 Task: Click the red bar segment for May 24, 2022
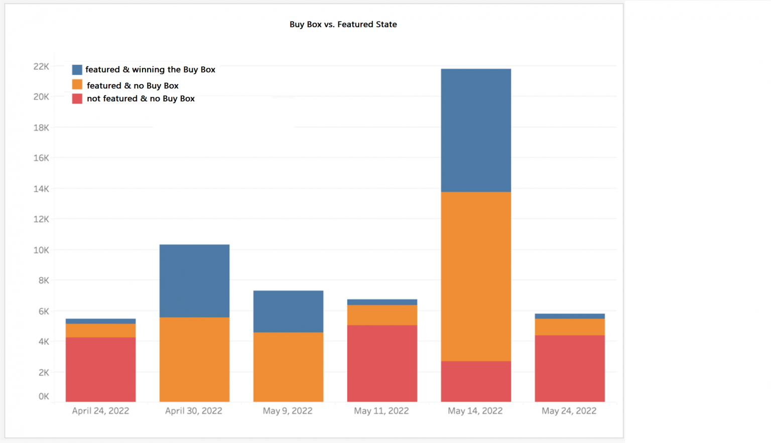pos(570,368)
